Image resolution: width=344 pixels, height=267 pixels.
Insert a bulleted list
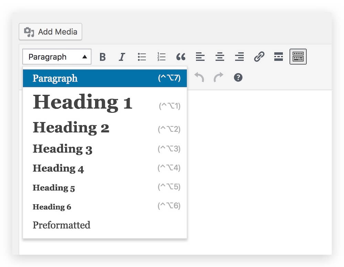[x=142, y=57]
